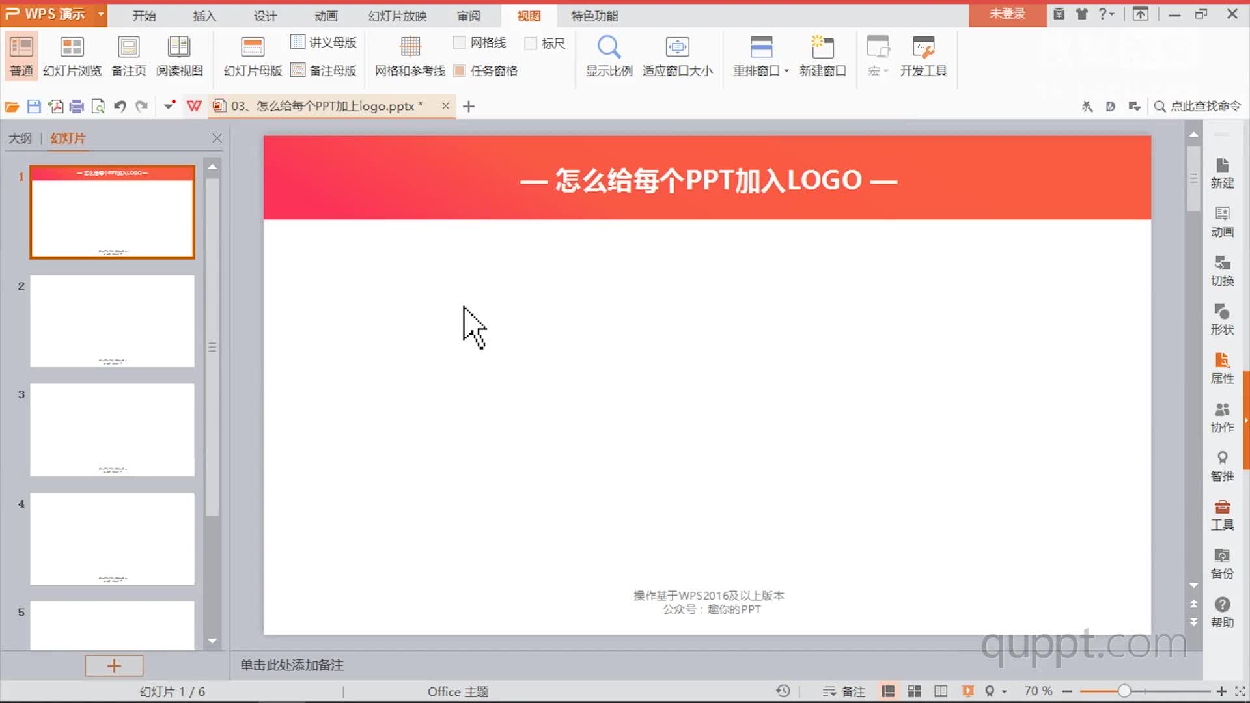The image size is (1250, 703).
Task: Open the 开始 ribbon tab
Action: click(x=144, y=16)
